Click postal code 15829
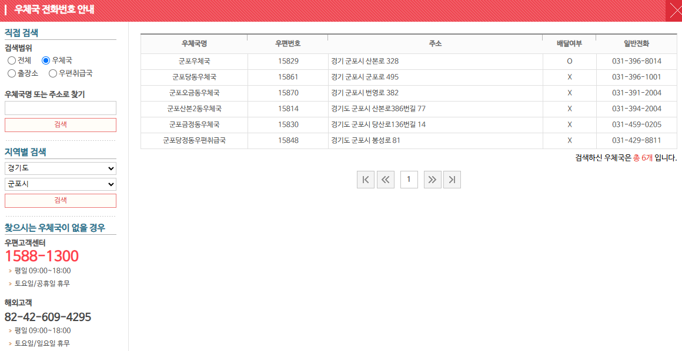Screen dimensions: 682x351 pyautogui.click(x=288, y=61)
